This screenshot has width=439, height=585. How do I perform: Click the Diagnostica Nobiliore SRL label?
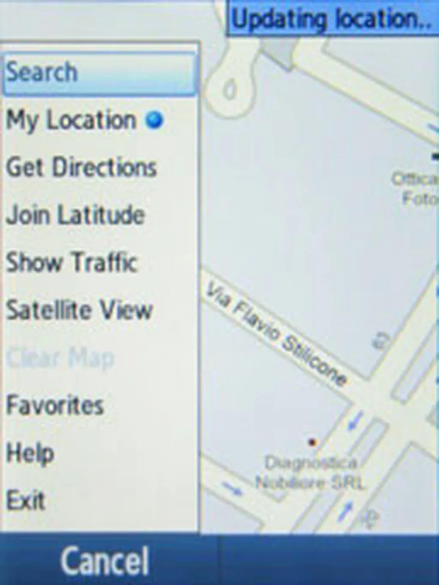tap(310, 473)
